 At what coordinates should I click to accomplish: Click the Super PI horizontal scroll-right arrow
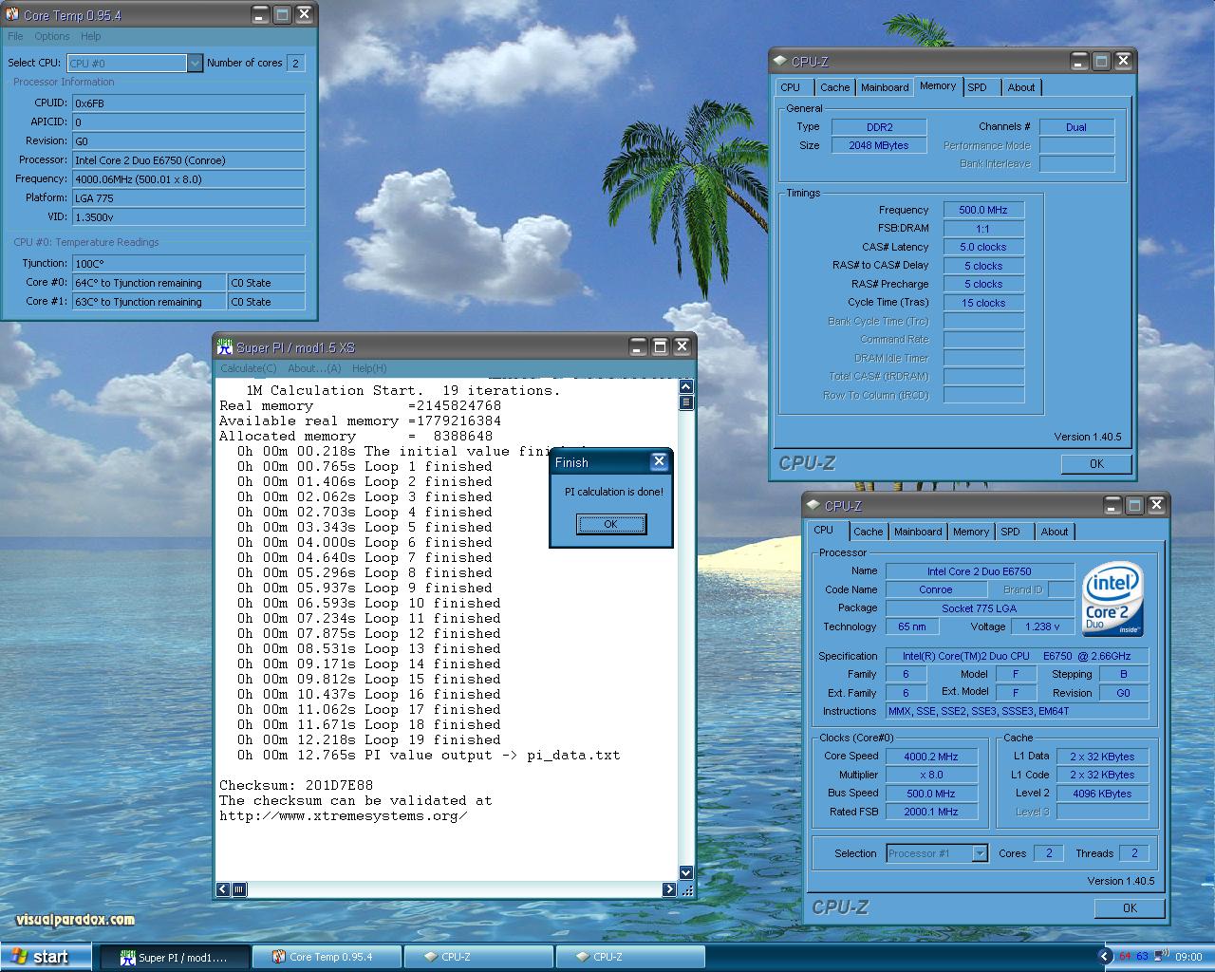click(x=669, y=889)
